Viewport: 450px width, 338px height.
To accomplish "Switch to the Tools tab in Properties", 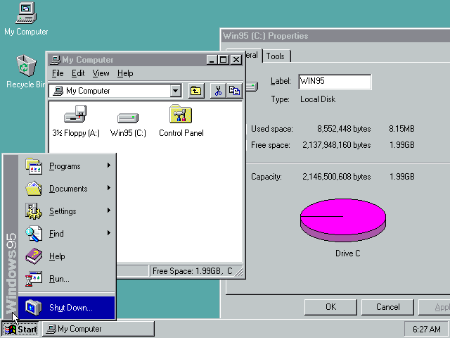I will pyautogui.click(x=276, y=56).
